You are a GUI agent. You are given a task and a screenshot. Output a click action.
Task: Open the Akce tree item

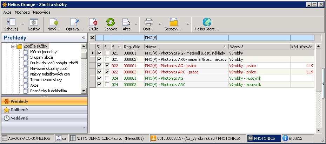point(34,85)
